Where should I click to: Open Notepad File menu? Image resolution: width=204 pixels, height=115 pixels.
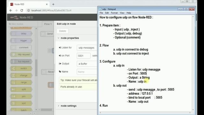[x=101, y=13]
